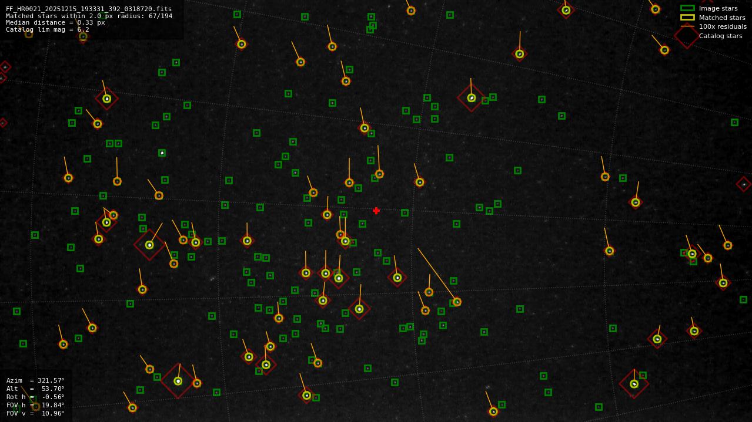The height and width of the screenshot is (422, 752).
Task: Click the FF_HR0021 .fits file name
Action: (x=89, y=9)
